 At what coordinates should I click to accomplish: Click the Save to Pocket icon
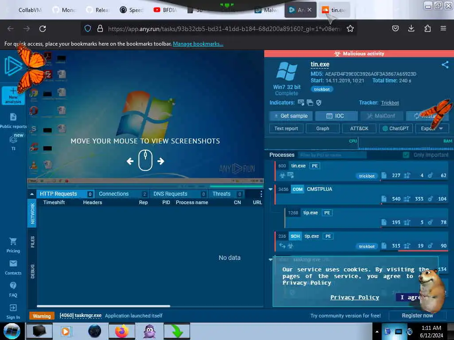(395, 28)
